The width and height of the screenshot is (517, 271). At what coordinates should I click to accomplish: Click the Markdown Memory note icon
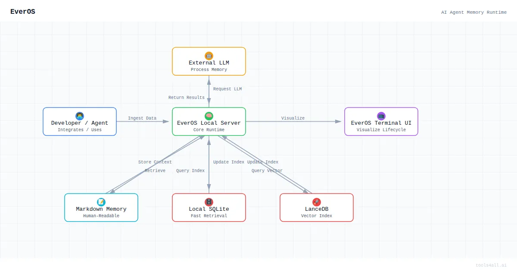pyautogui.click(x=101, y=202)
